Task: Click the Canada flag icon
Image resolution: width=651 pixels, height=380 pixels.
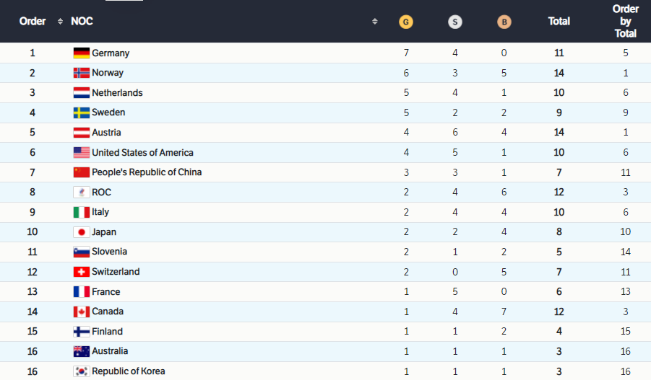Action: 82,311
